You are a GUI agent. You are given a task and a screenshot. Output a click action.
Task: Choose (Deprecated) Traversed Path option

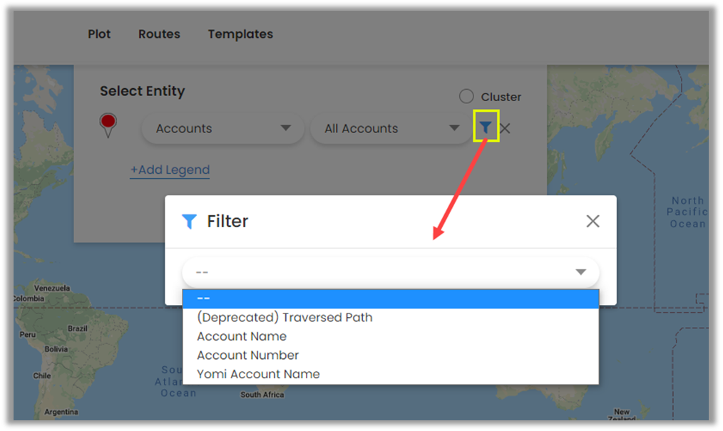pos(284,318)
